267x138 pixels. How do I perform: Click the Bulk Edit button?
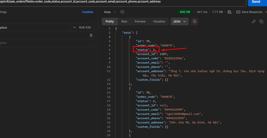click(x=85, y=27)
